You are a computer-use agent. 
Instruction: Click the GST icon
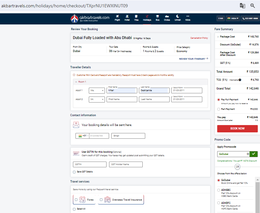(76, 154)
